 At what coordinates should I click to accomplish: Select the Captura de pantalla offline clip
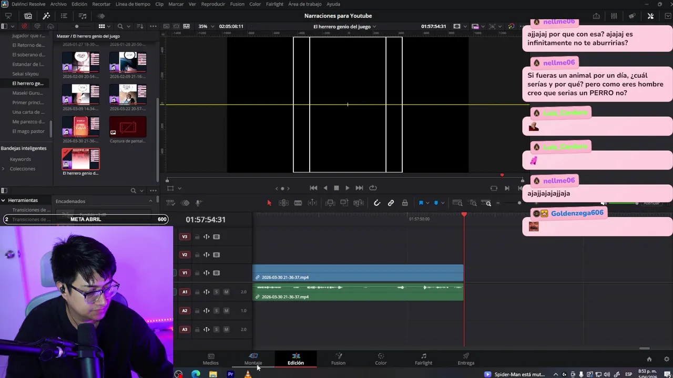coord(128,127)
